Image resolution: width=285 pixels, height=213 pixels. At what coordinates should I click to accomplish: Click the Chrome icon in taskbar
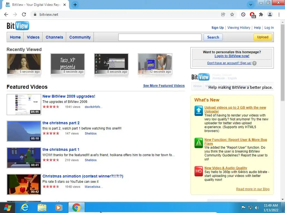coord(76,207)
